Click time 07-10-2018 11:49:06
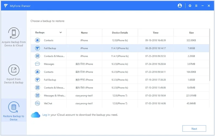The width and height of the screenshot is (215, 136). (156, 88)
